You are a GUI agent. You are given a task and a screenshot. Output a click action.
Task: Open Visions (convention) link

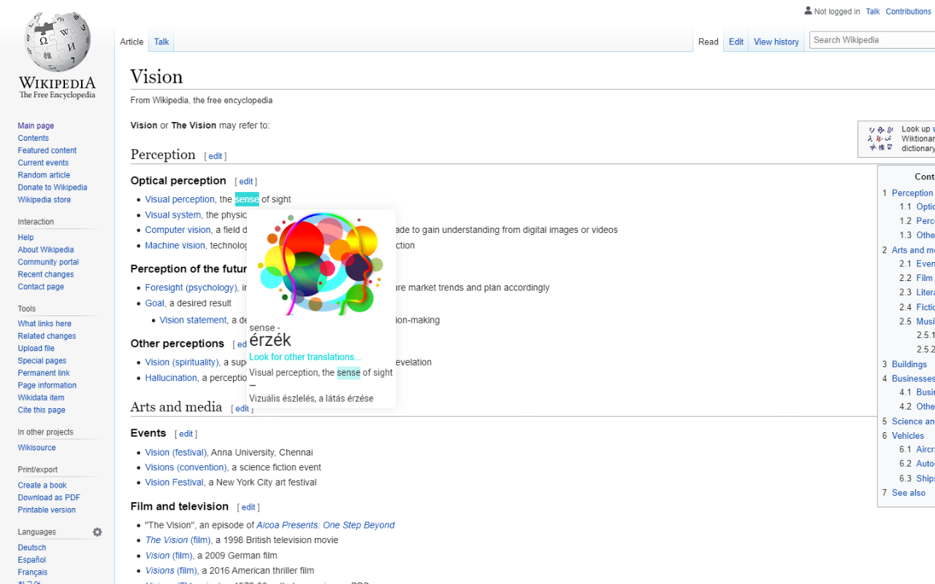tap(186, 467)
